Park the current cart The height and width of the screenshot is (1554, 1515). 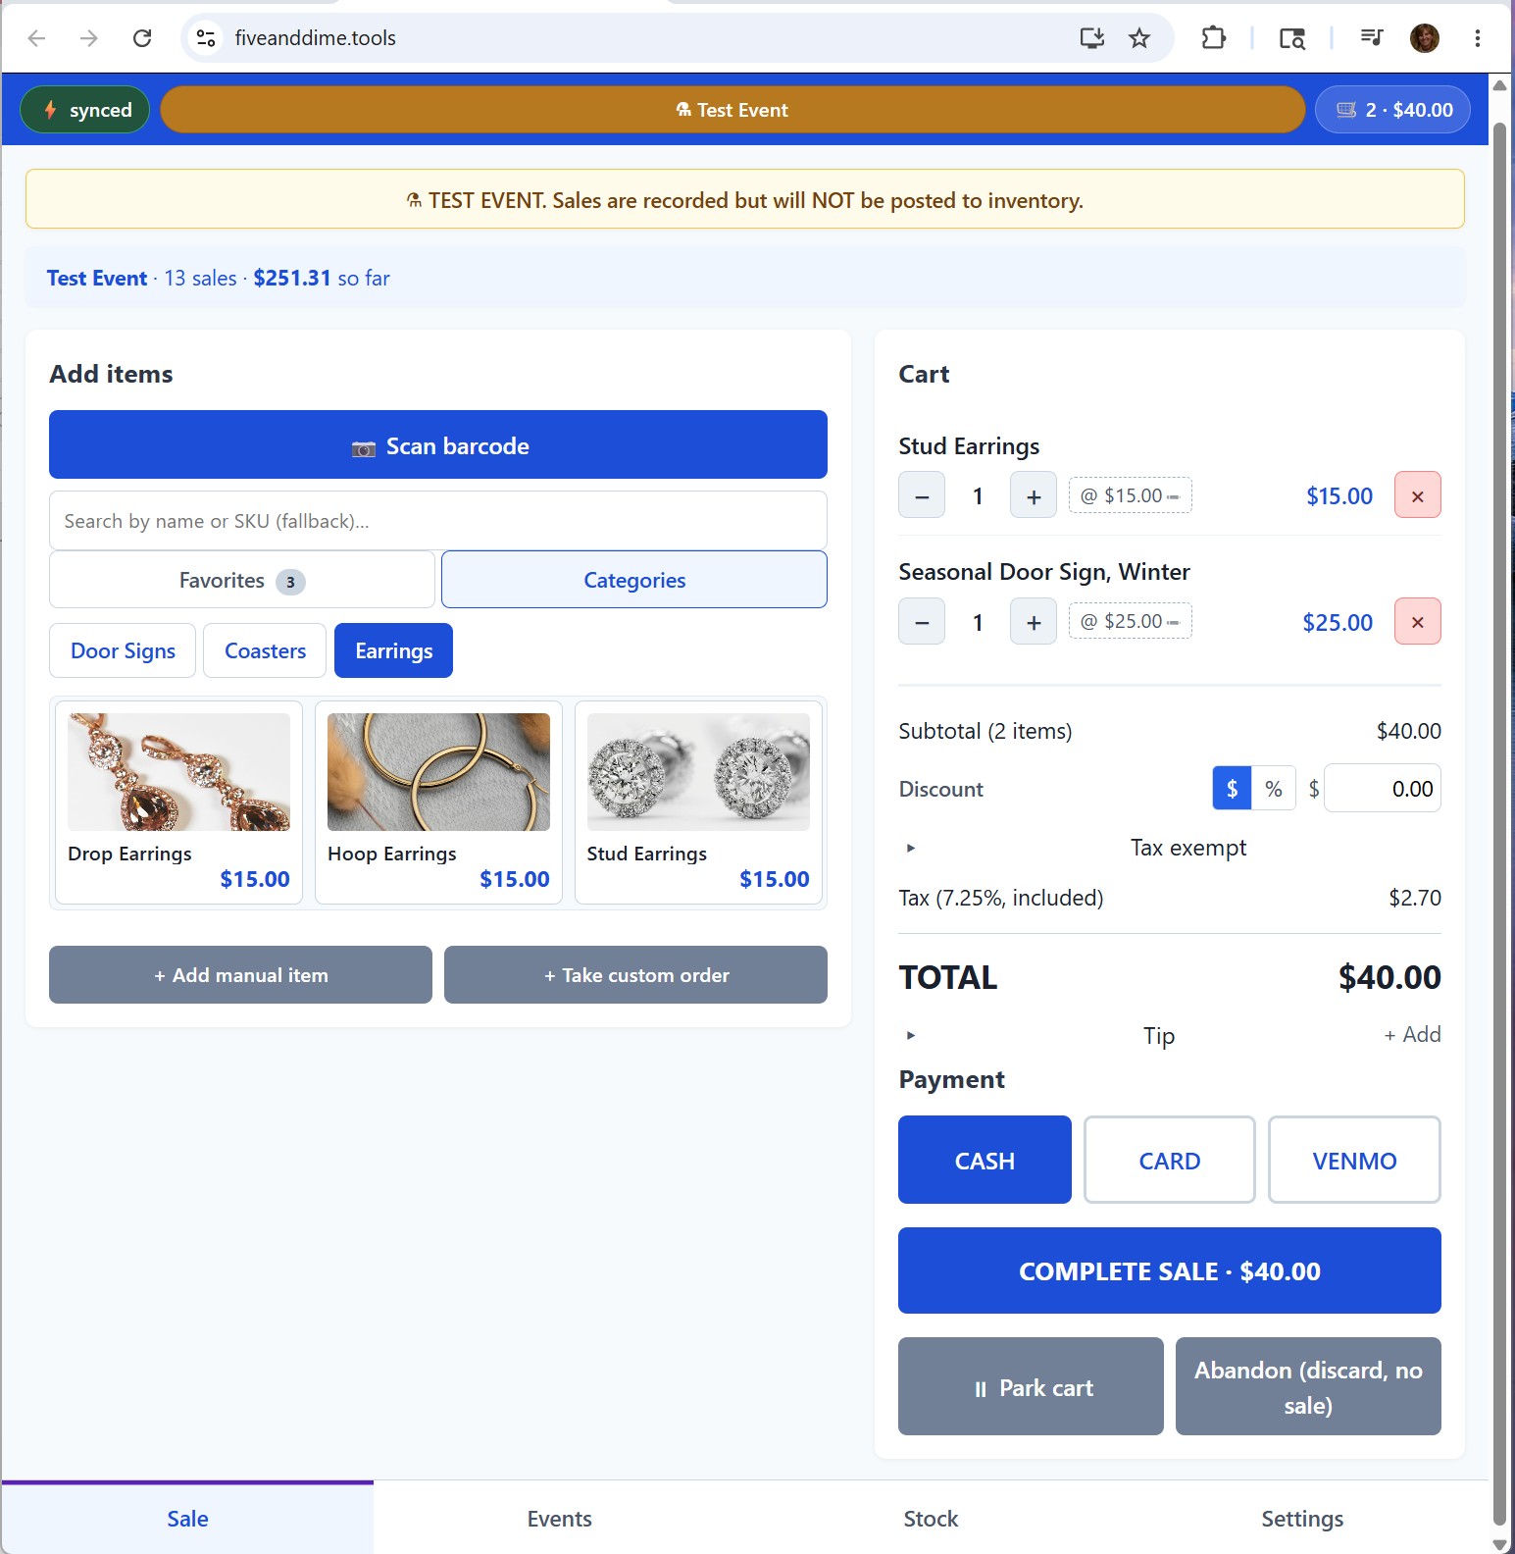pos(1031,1387)
